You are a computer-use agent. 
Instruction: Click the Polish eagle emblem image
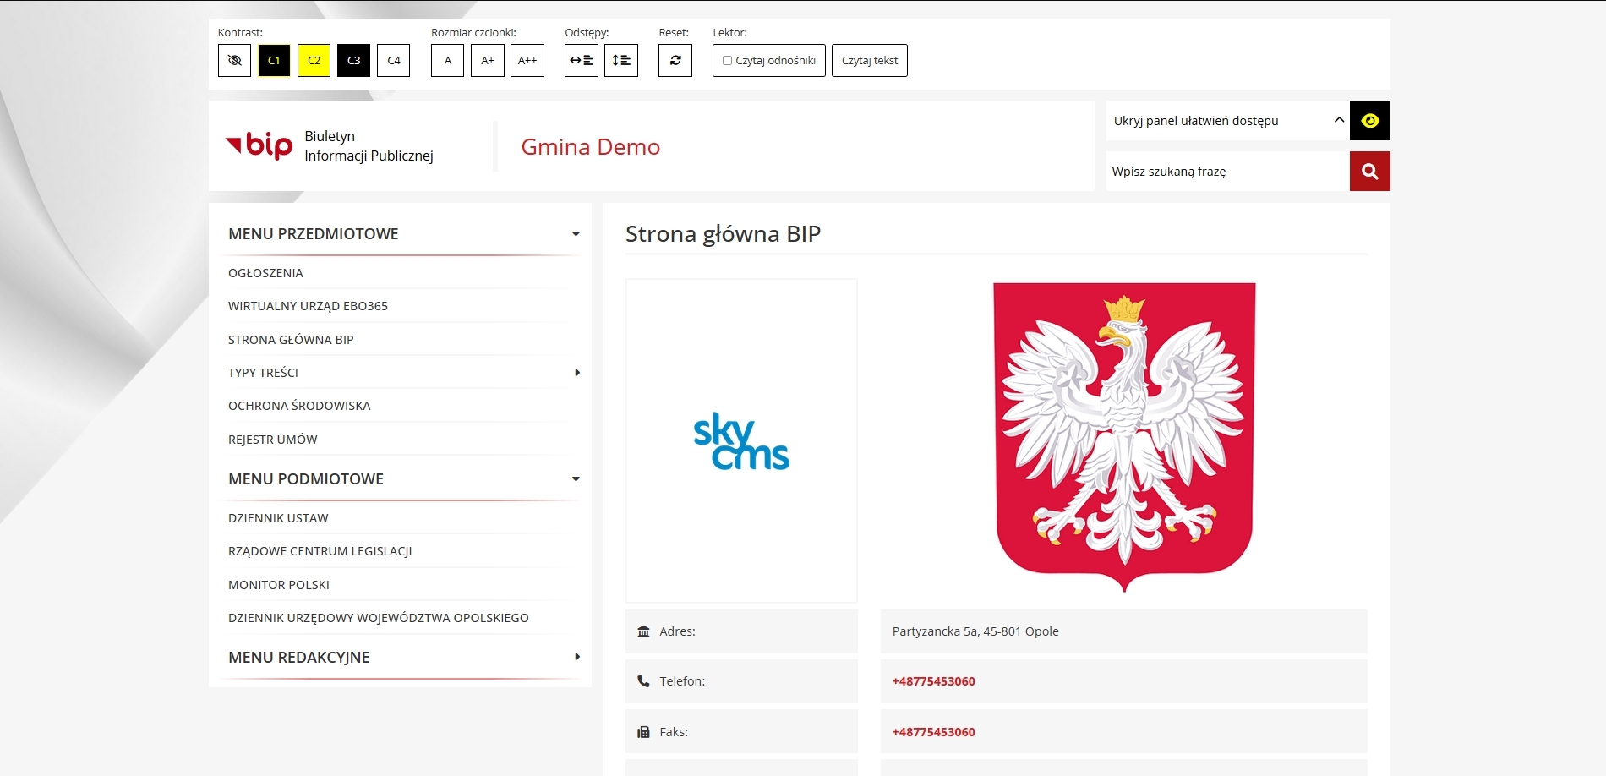1124,437
